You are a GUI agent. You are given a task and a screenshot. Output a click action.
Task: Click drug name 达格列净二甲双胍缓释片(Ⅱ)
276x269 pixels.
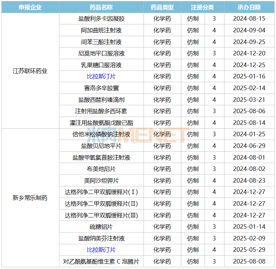point(101,204)
